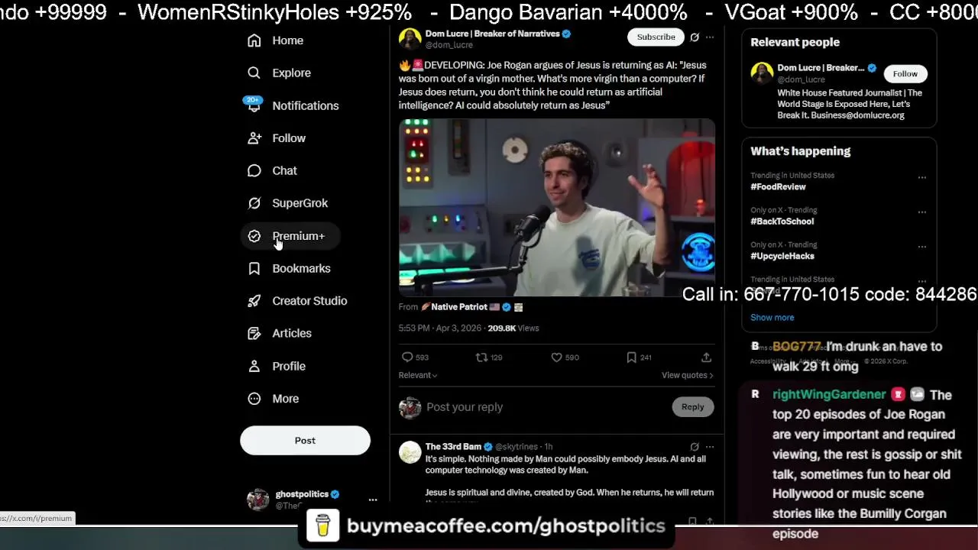Click the Reply button

click(x=692, y=407)
